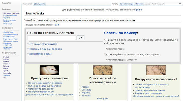Image resolution: width=184 pixels, height=102 pixels.
Task: Click Сведения о странице link
Action: [x=8, y=44]
